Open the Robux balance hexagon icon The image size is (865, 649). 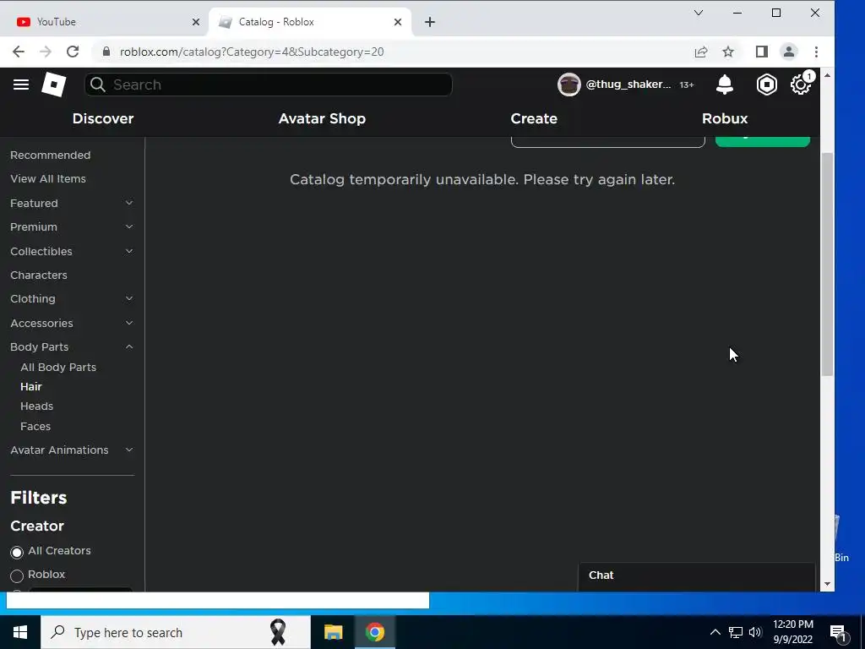tap(767, 85)
